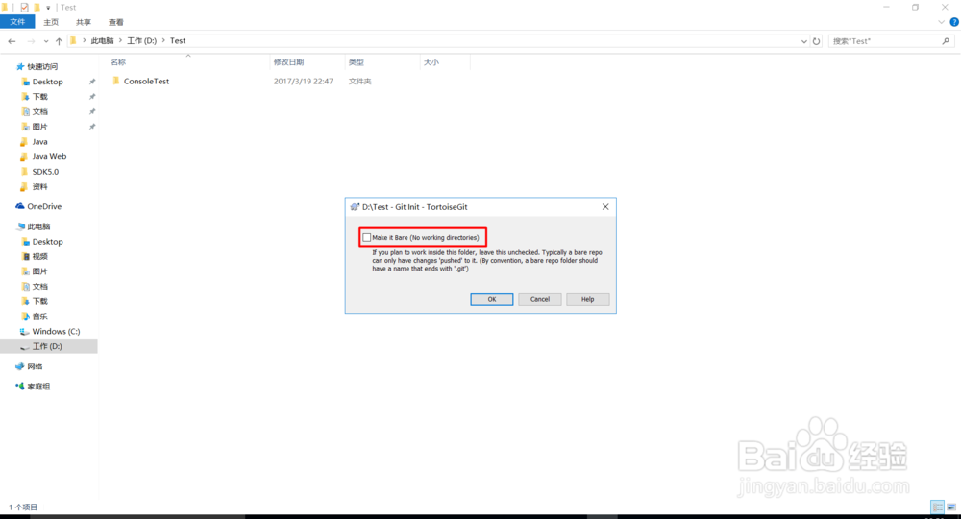Screen dimensions: 961x519
Task: Go back with the back arrow
Action: coord(12,41)
